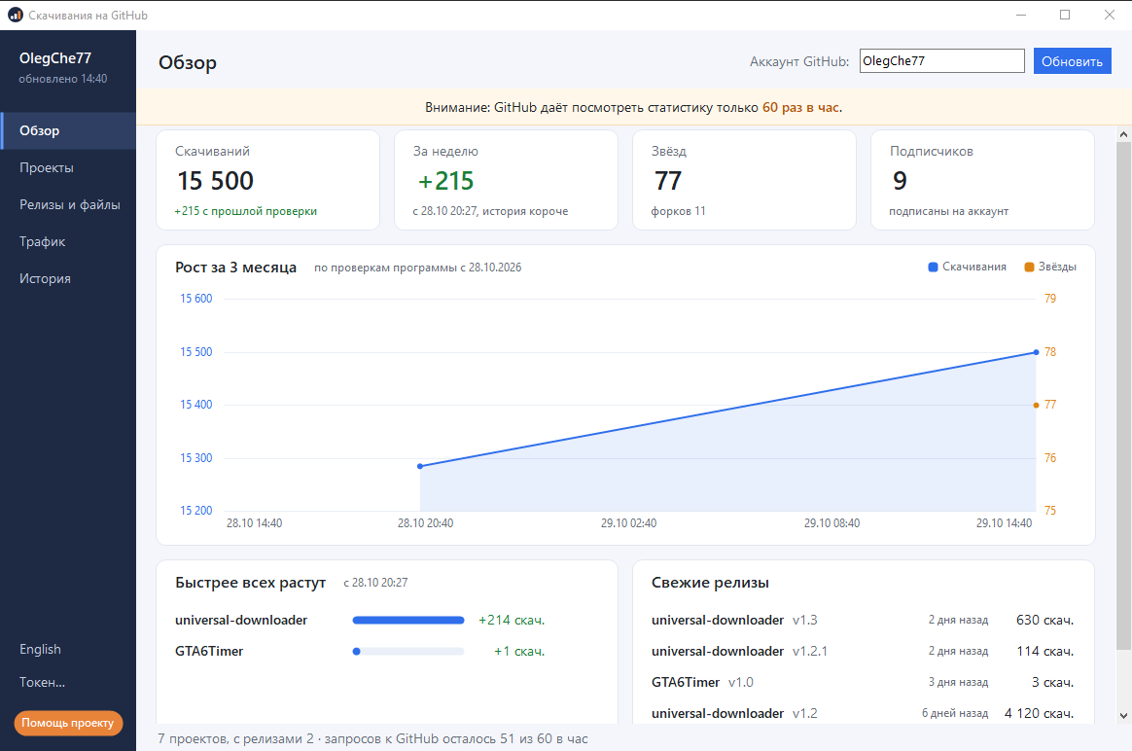Screen dimensions: 1132x751
Task: Click the 3 дня назад label
Action: point(958,682)
